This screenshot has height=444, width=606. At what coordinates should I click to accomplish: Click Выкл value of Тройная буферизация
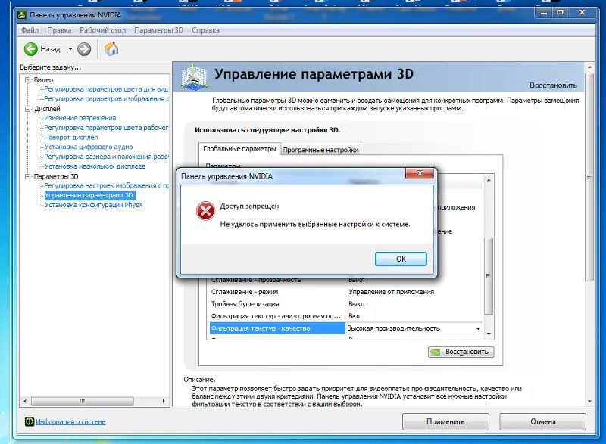(356, 304)
